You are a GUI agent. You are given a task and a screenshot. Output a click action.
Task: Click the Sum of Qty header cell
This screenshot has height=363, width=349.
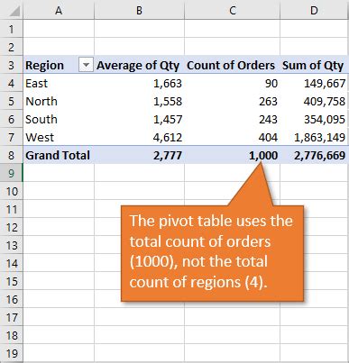(314, 65)
